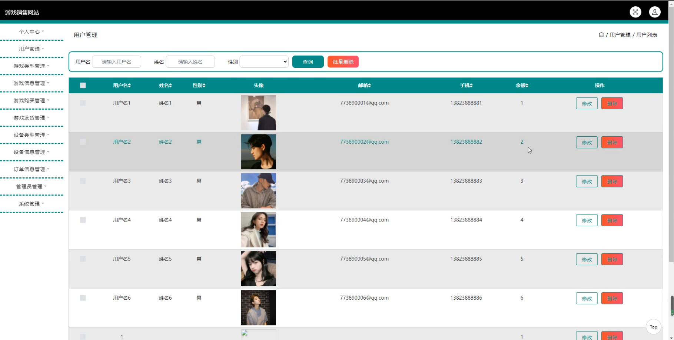The image size is (674, 340).
Task: Select the checkbox for 用户名4 row
Action: 83,220
